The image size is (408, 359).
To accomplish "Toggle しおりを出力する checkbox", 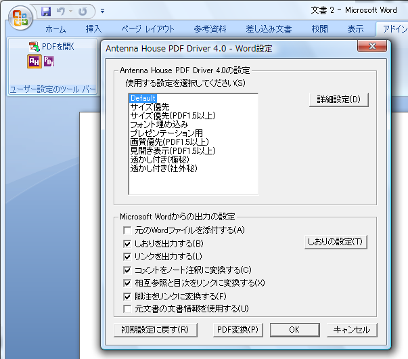I will [x=127, y=244].
